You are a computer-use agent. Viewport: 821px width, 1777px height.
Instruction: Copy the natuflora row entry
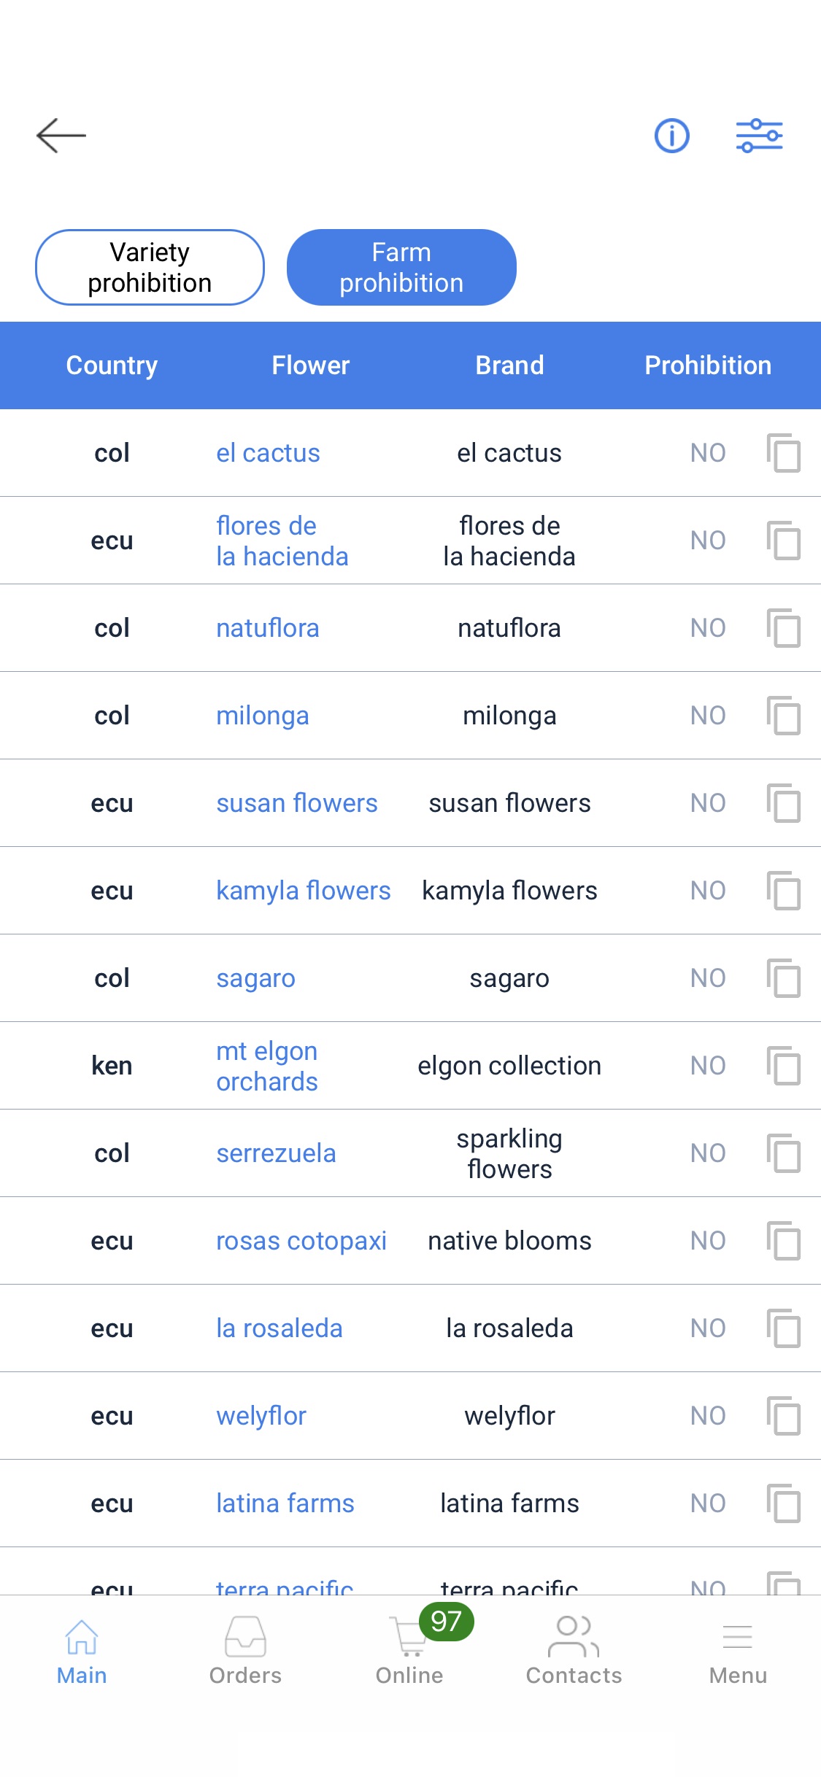784,628
